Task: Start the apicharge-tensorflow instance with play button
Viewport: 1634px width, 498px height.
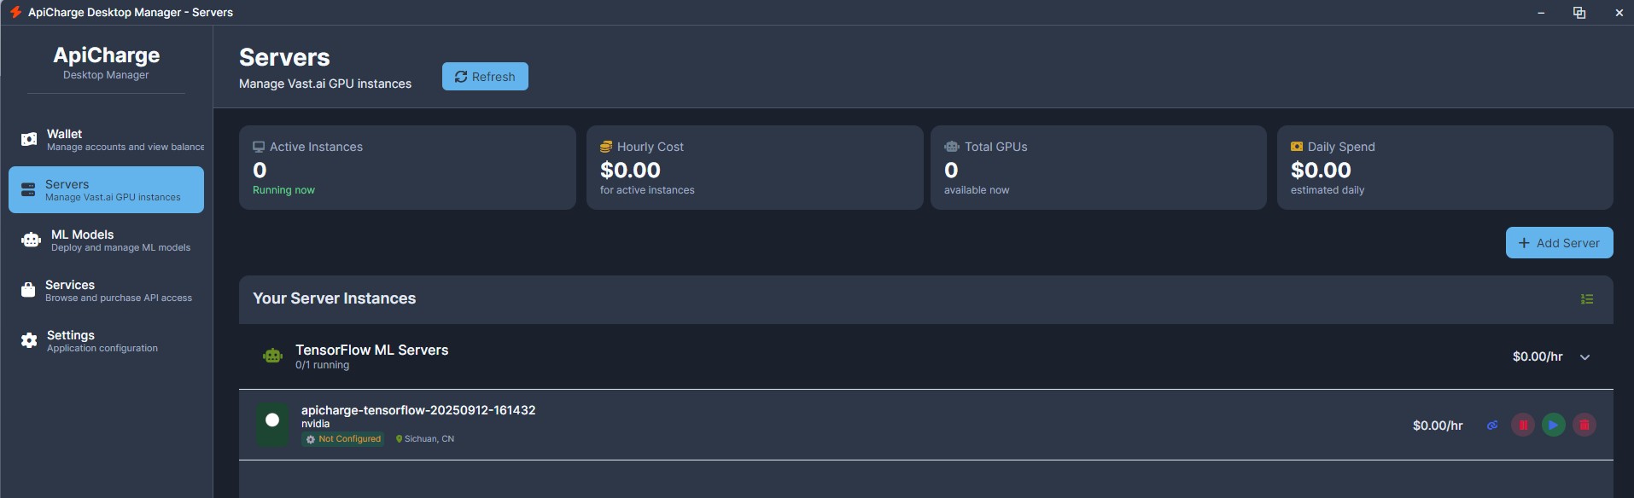Action: point(1554,425)
